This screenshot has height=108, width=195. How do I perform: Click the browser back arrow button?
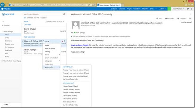click(2, 5)
